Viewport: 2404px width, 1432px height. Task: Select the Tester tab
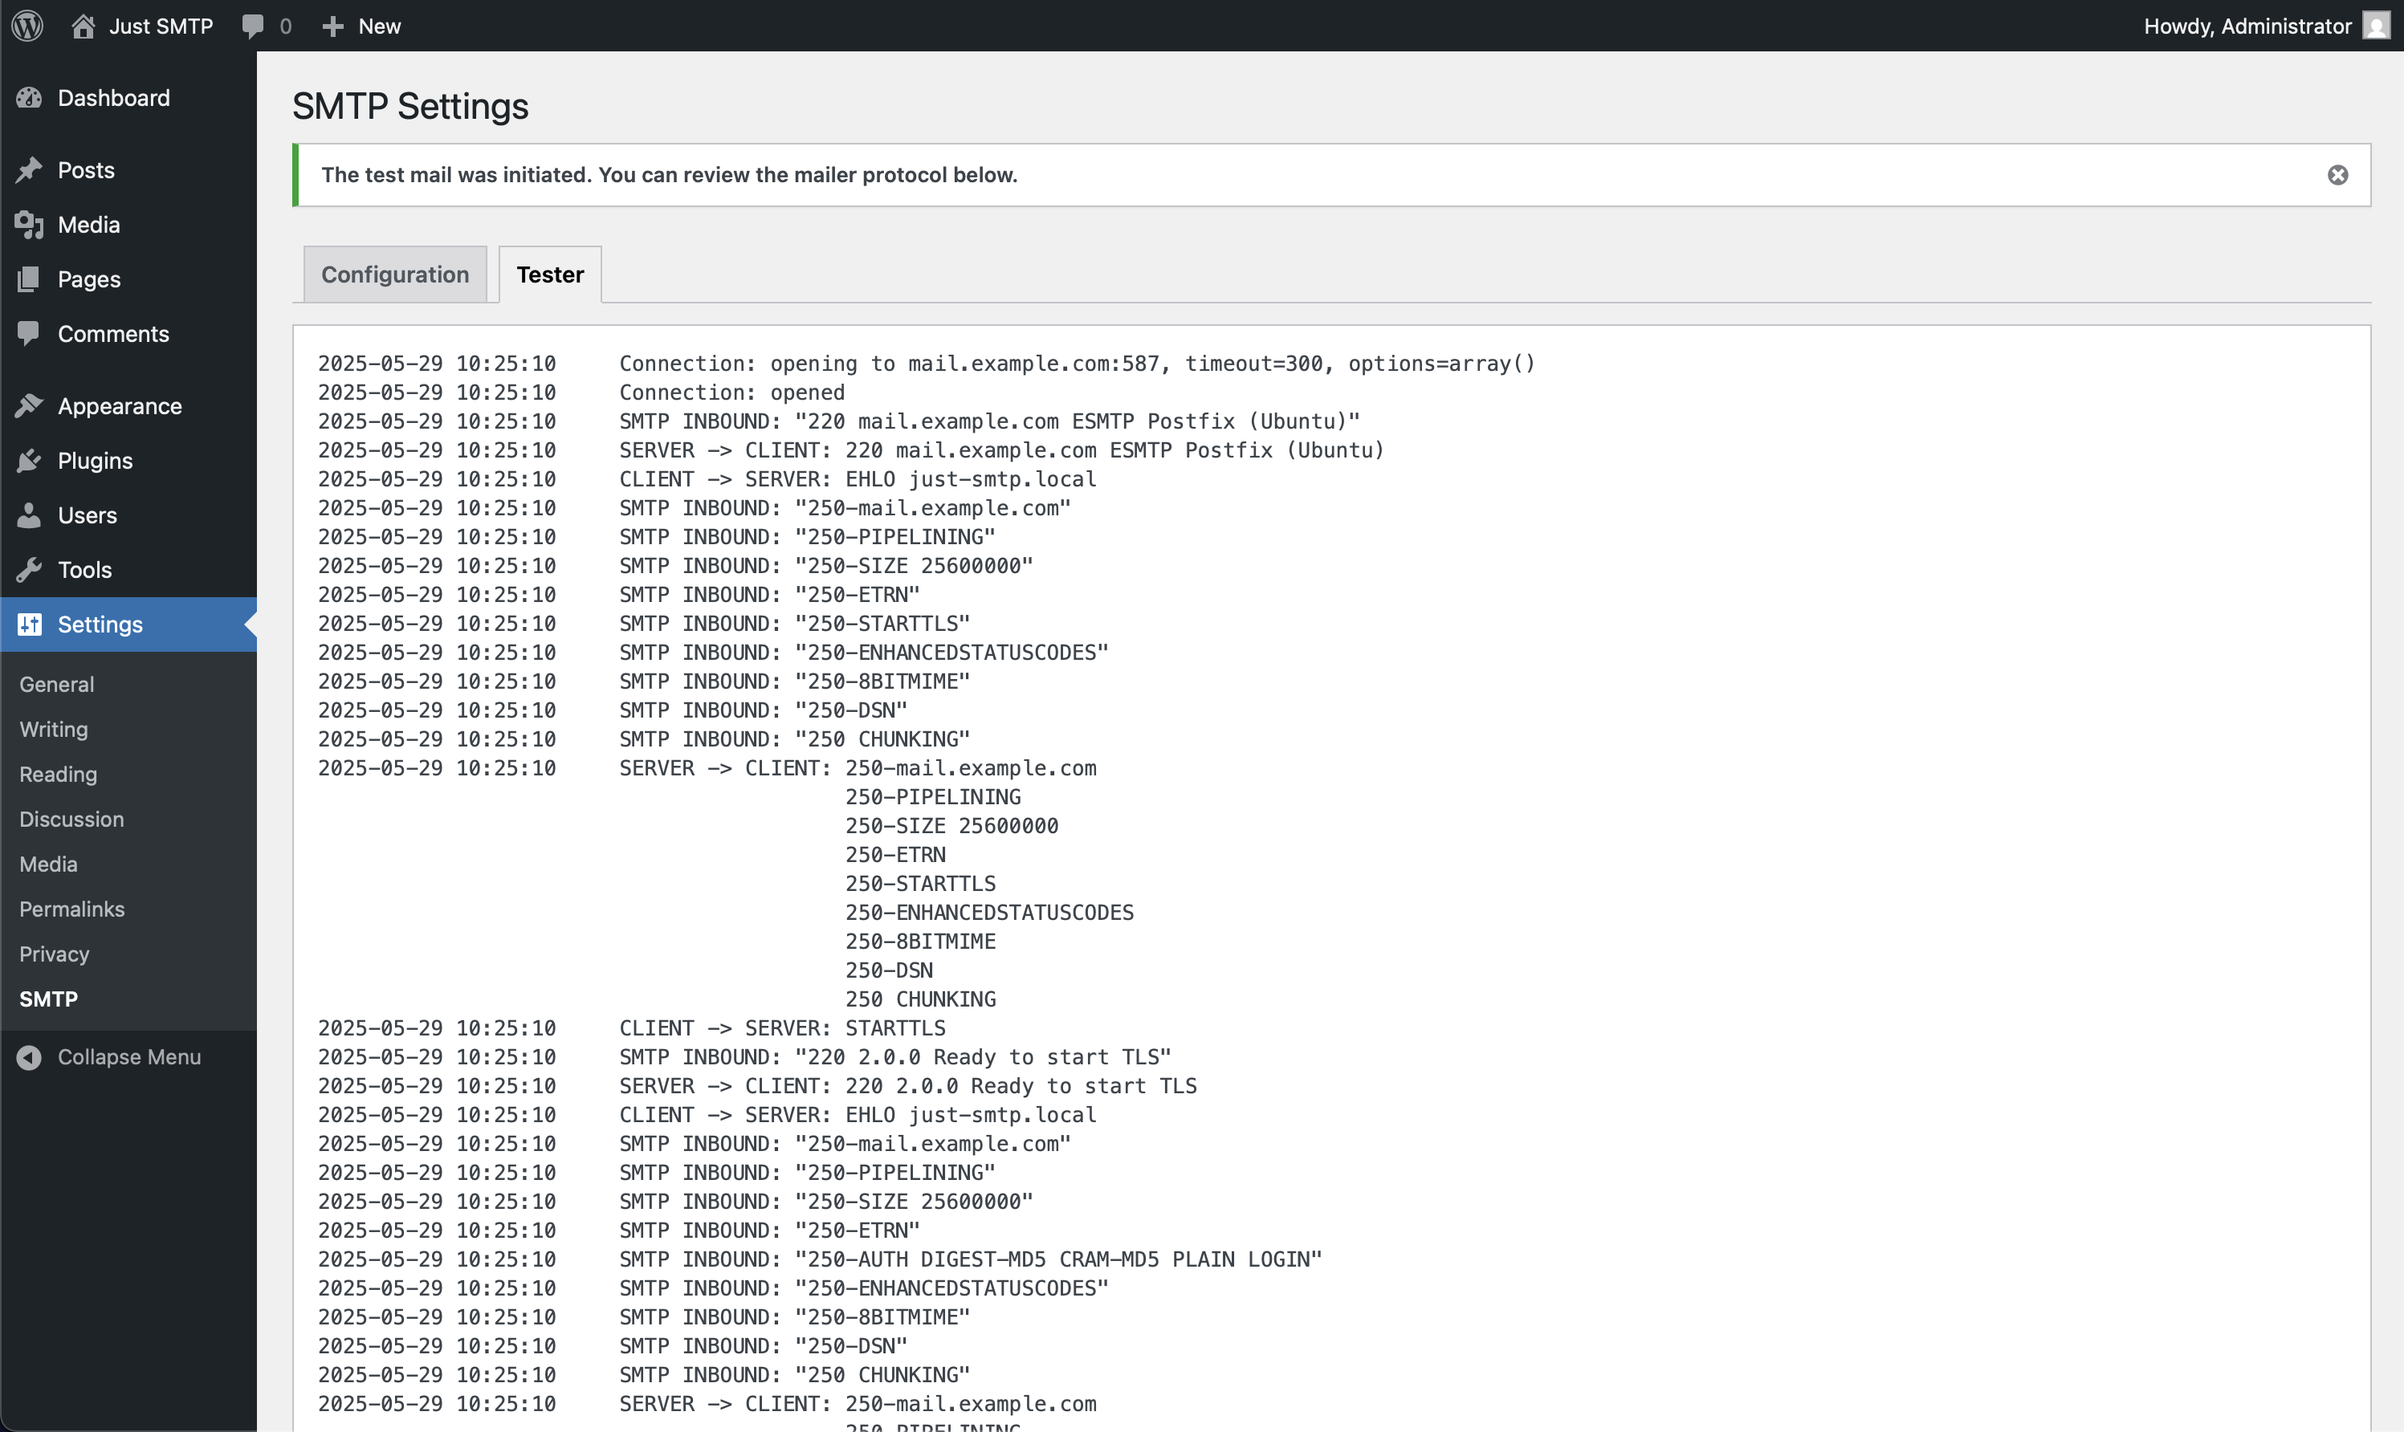[x=550, y=275]
